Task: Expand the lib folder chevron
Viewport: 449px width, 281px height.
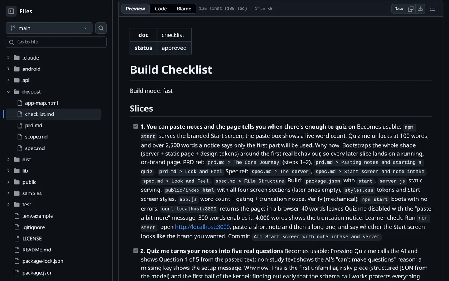Action: (x=9, y=171)
